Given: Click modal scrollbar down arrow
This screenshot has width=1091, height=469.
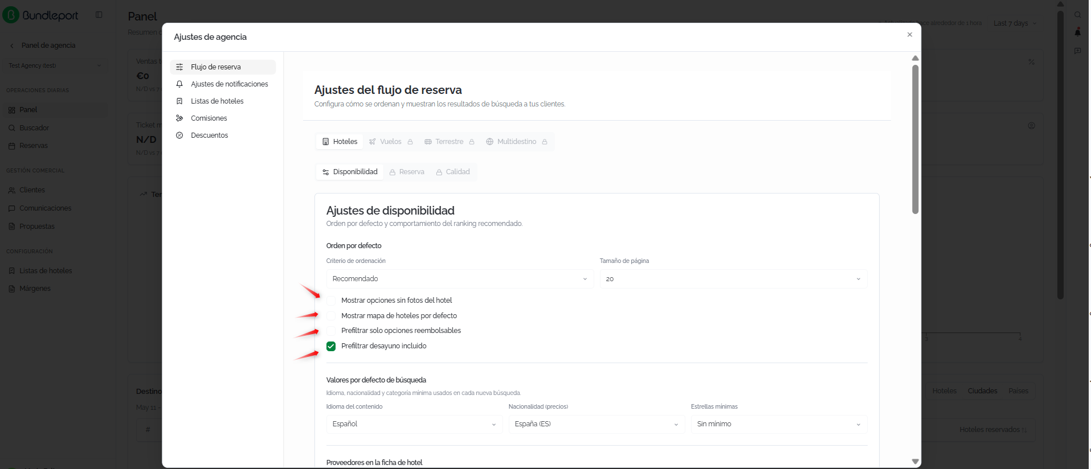Looking at the screenshot, I should (915, 462).
